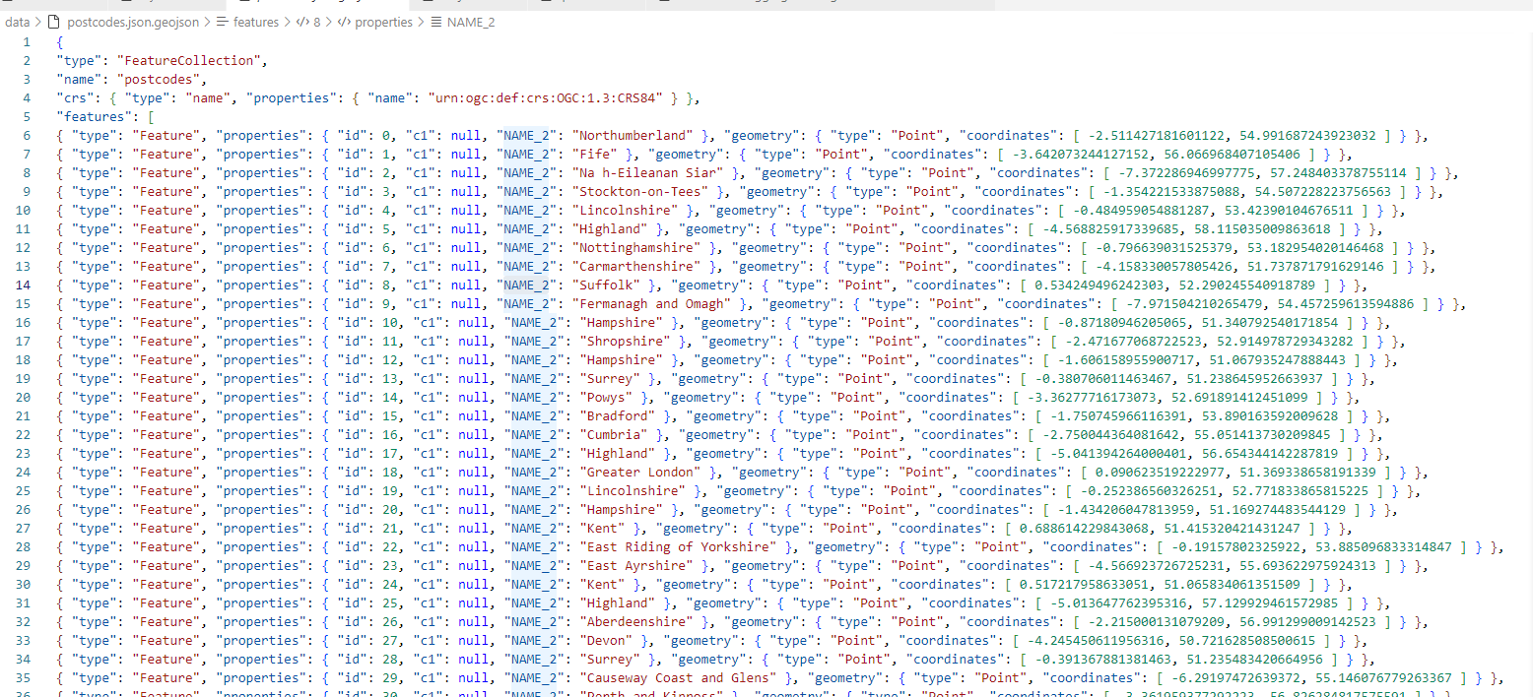The image size is (1533, 697).
Task: Click the "urn:ogc:def:crs:OGC:1.3:CRS84" string
Action: 550,97
